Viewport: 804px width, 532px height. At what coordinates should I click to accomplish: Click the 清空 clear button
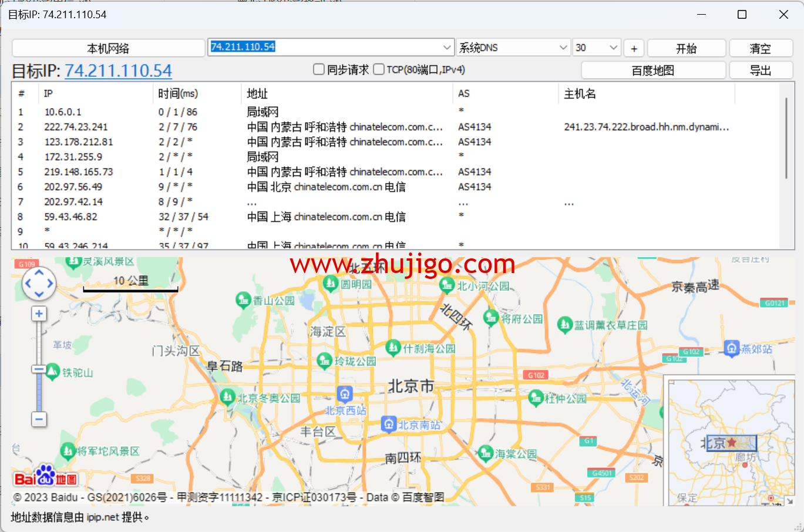point(761,48)
